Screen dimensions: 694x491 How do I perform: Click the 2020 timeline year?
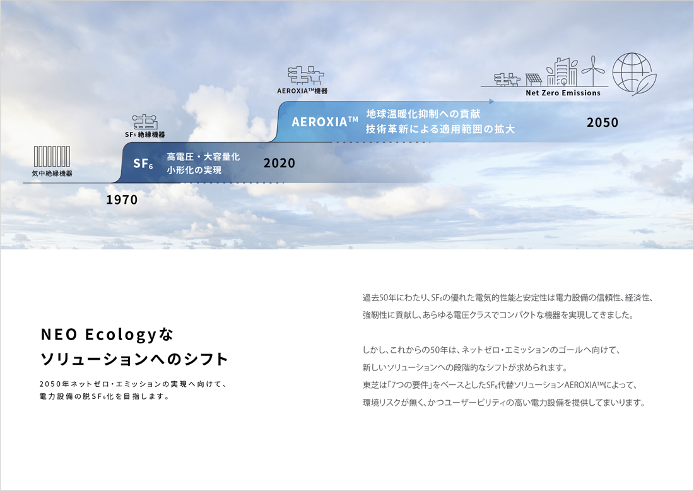[x=279, y=163]
